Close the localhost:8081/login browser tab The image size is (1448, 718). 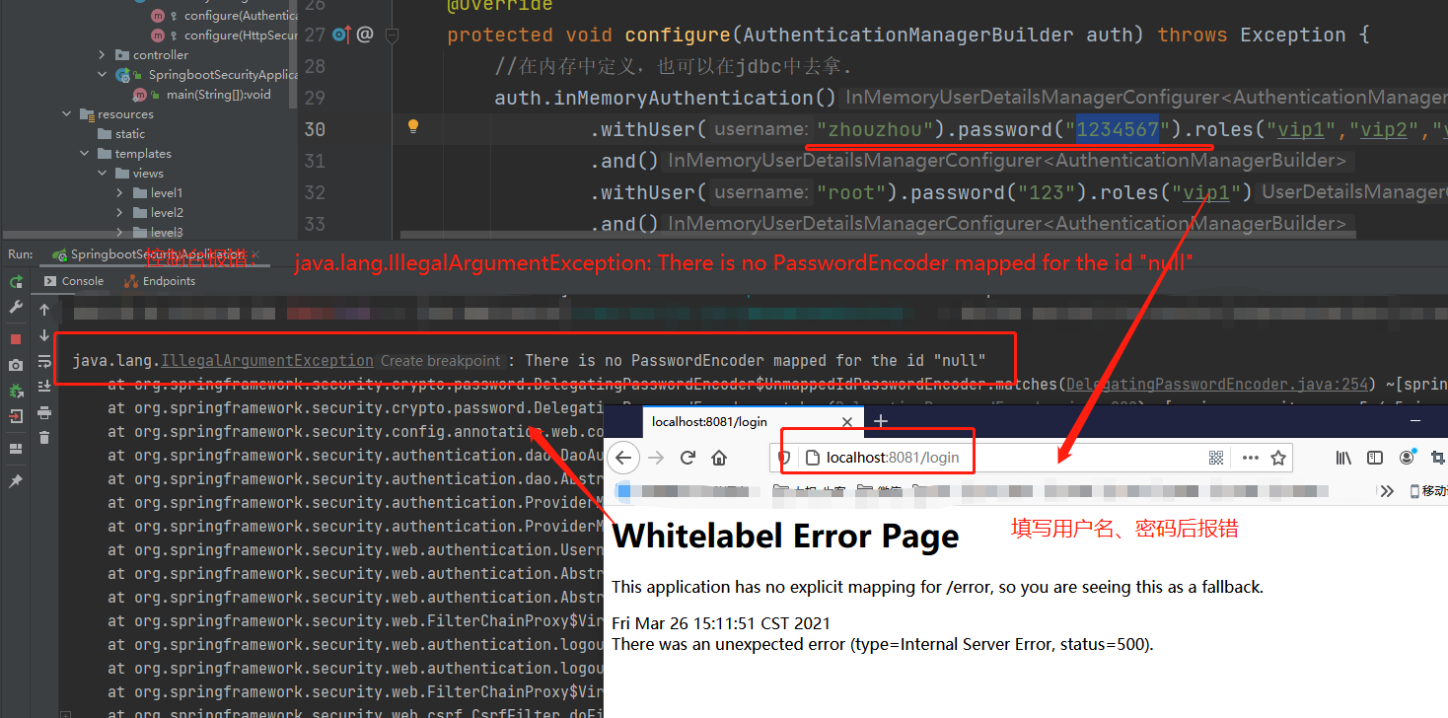coord(847,421)
